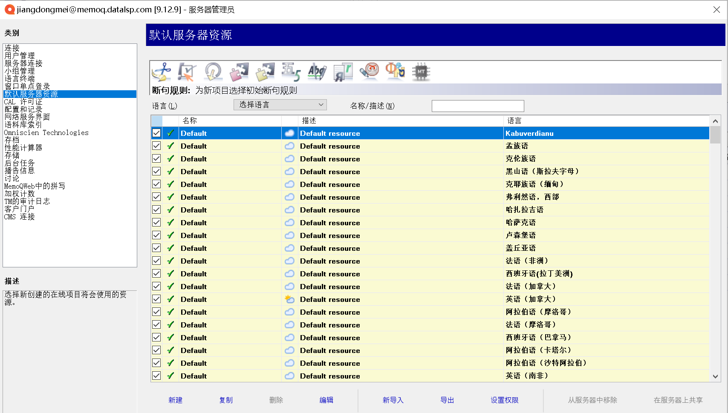Click the cloud icon in 西班牙语（巴拿马）row
This screenshot has width=728, height=413.
click(289, 337)
